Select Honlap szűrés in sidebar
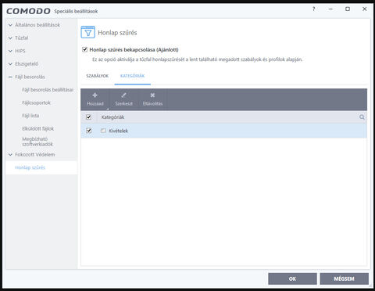375x291 pixels. (30, 167)
